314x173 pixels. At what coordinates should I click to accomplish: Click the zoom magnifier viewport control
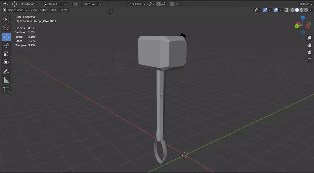click(x=309, y=38)
